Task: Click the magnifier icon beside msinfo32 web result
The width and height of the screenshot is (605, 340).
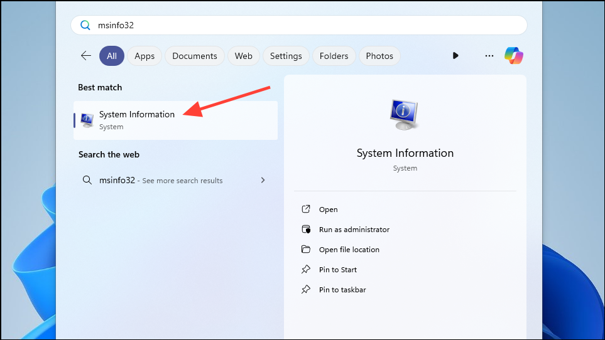Action: (87, 180)
